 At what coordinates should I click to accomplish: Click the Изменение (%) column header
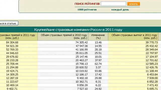pos(98,36)
